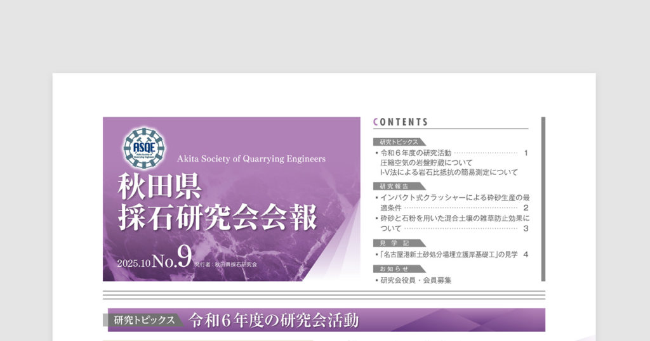Select the 研究トピックス section tag in contents
650x341 pixels.
point(399,142)
